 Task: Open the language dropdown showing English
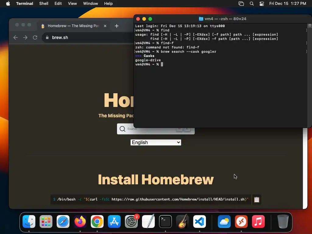[156, 143]
